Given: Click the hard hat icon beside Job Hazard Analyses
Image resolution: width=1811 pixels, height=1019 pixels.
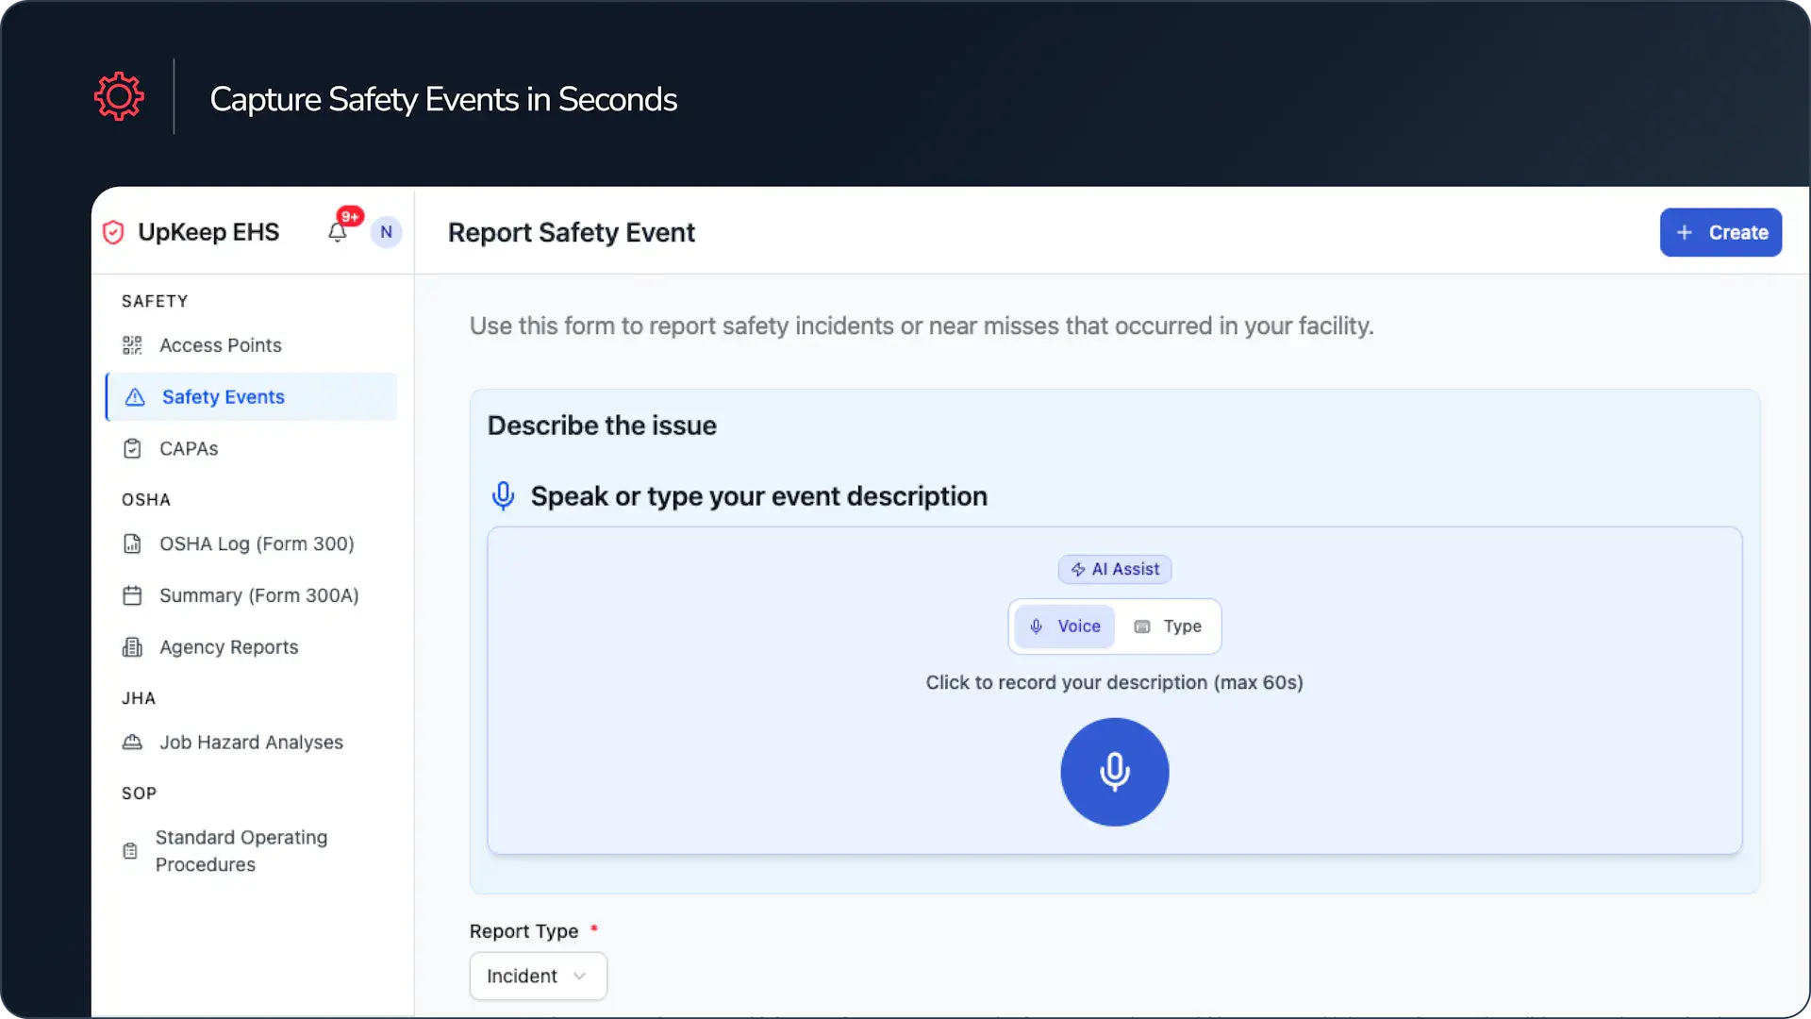Looking at the screenshot, I should click(x=133, y=742).
